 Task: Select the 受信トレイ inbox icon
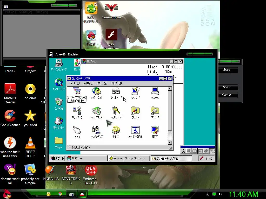(x=59, y=123)
